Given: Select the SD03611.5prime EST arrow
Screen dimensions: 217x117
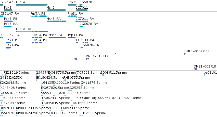Looking at the screenshot, I should point(103,75).
